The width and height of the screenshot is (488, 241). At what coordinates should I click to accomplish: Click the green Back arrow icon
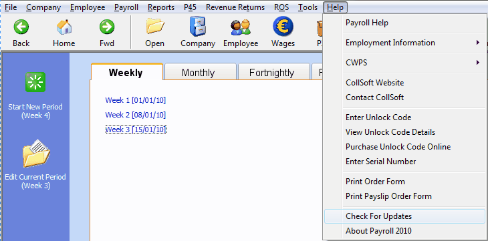[x=21, y=27]
